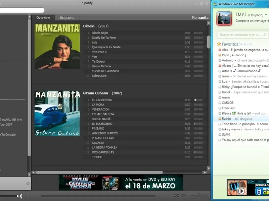Click the Dímelo album cover
Image resolution: width=269 pixels, height=201 pixels.
(x=57, y=46)
